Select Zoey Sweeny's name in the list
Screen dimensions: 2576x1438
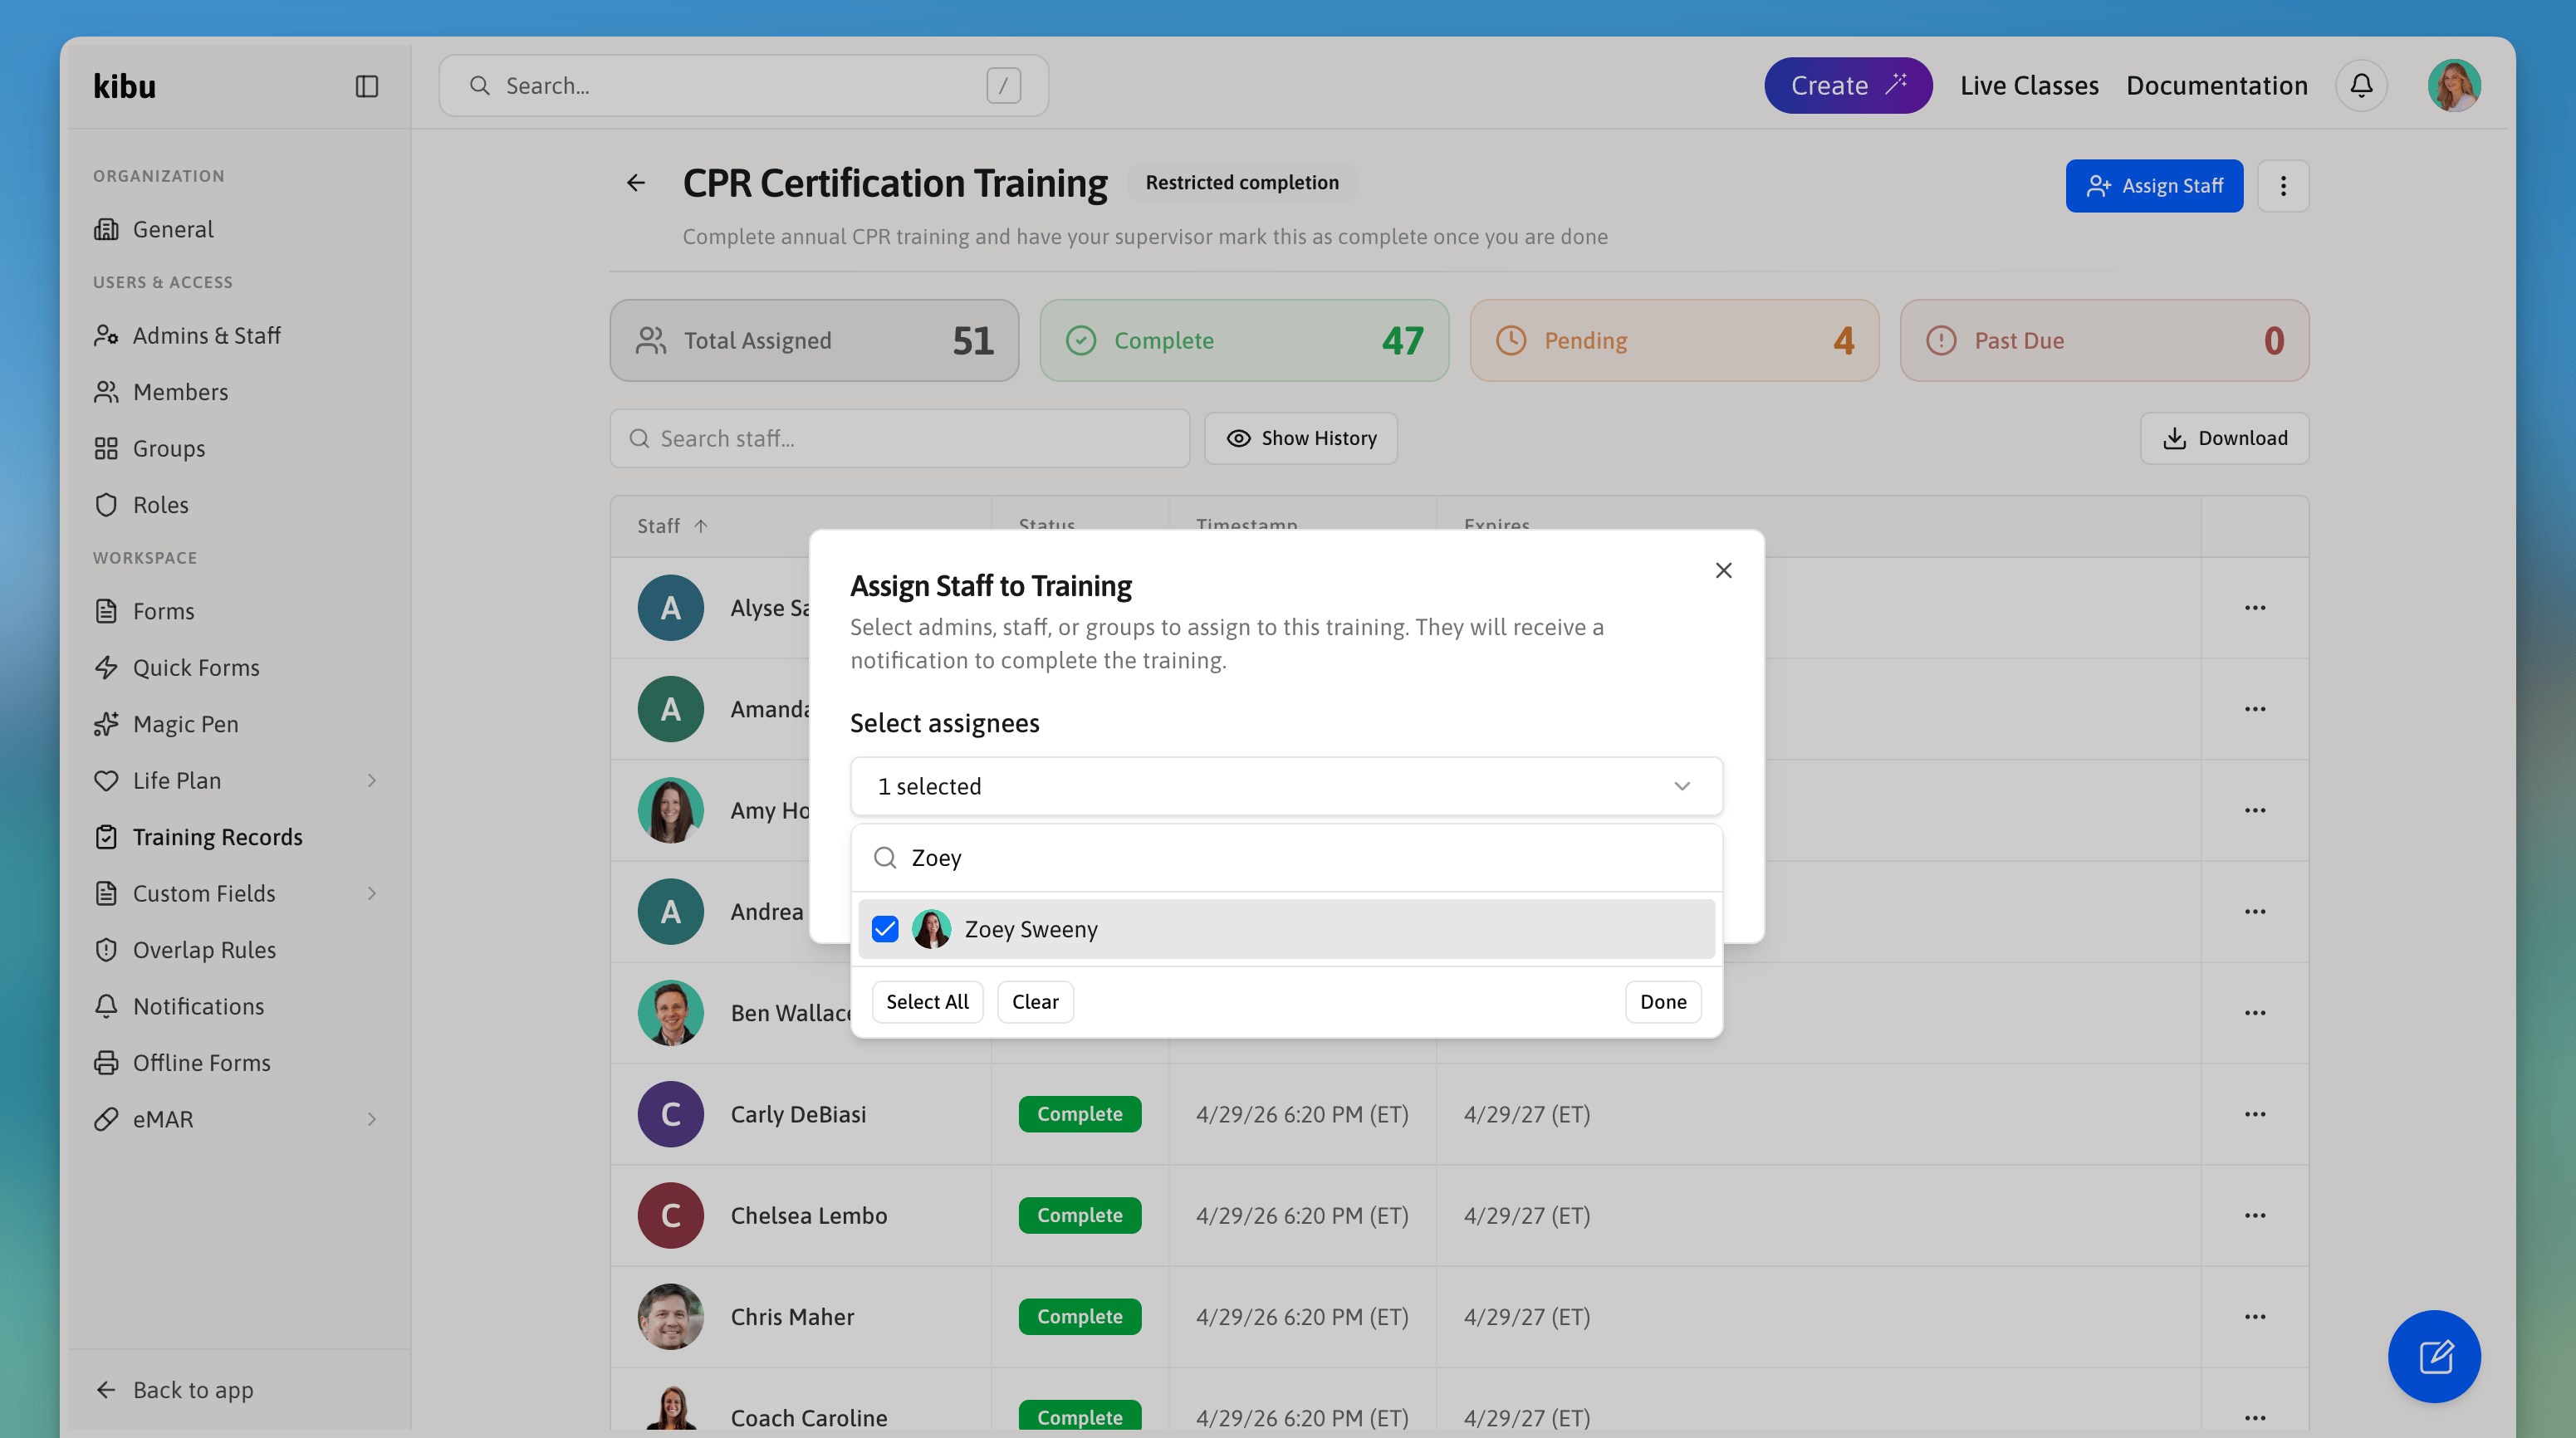point(1031,929)
